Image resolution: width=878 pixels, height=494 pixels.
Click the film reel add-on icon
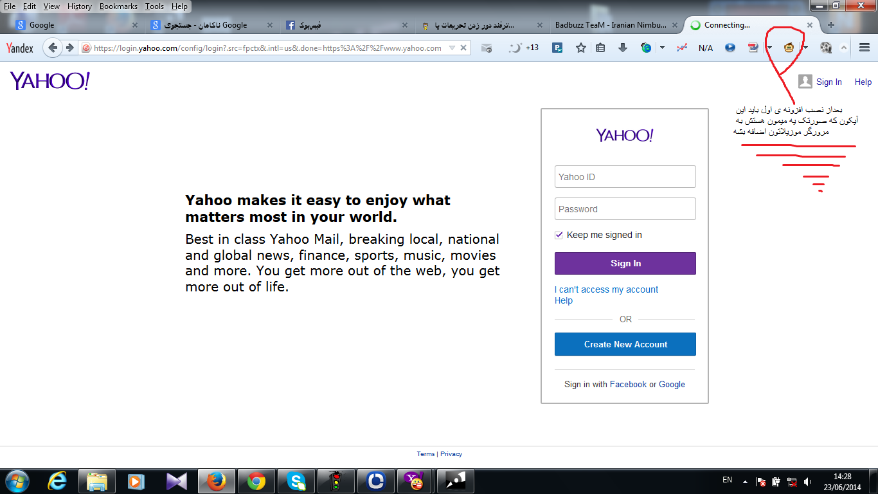tap(826, 48)
